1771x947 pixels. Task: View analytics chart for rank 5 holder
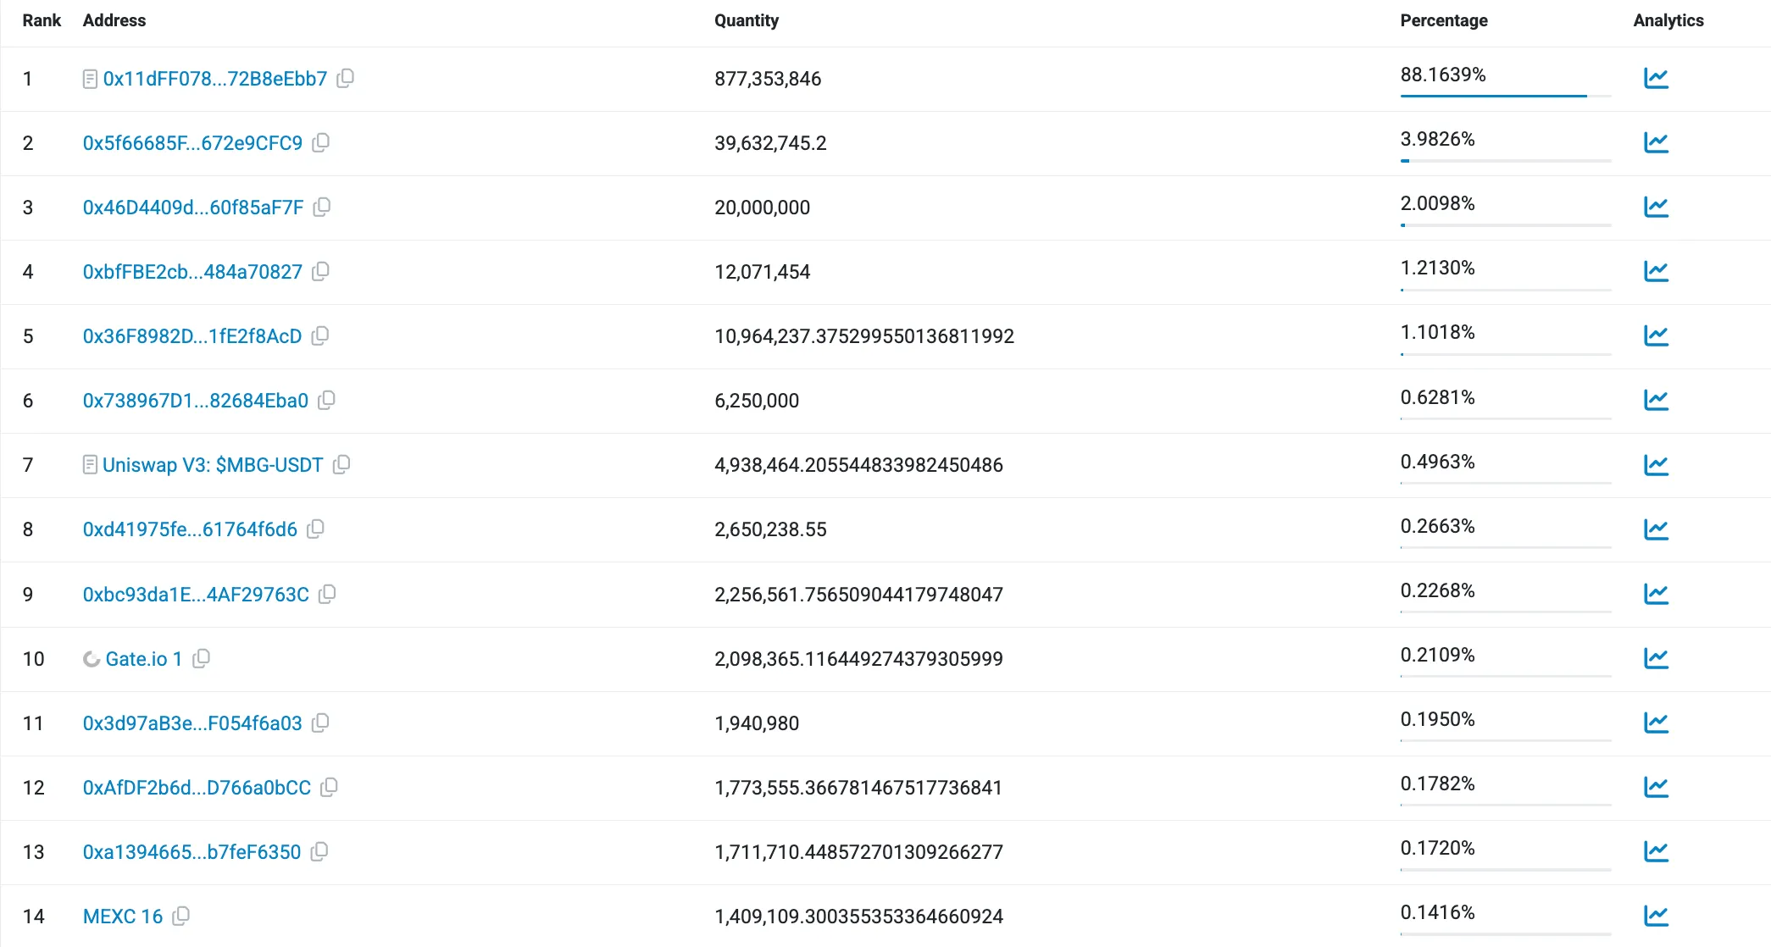click(1656, 336)
